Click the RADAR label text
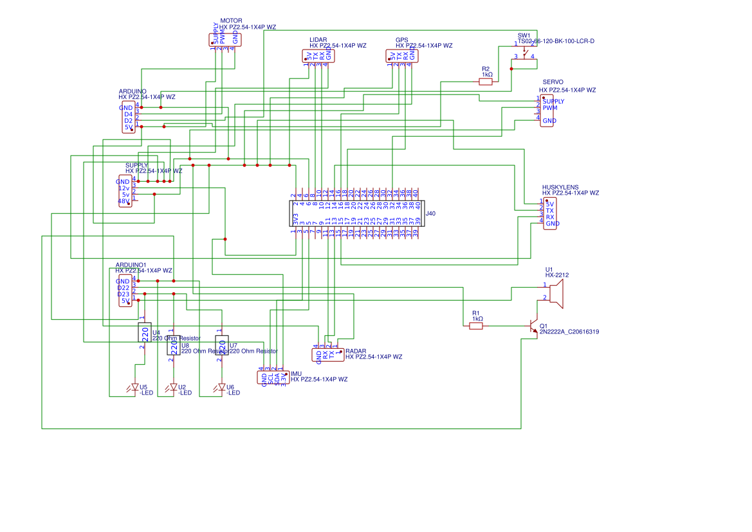The image size is (752, 532). 356,351
